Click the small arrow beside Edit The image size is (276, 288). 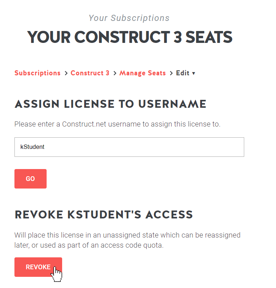point(194,74)
